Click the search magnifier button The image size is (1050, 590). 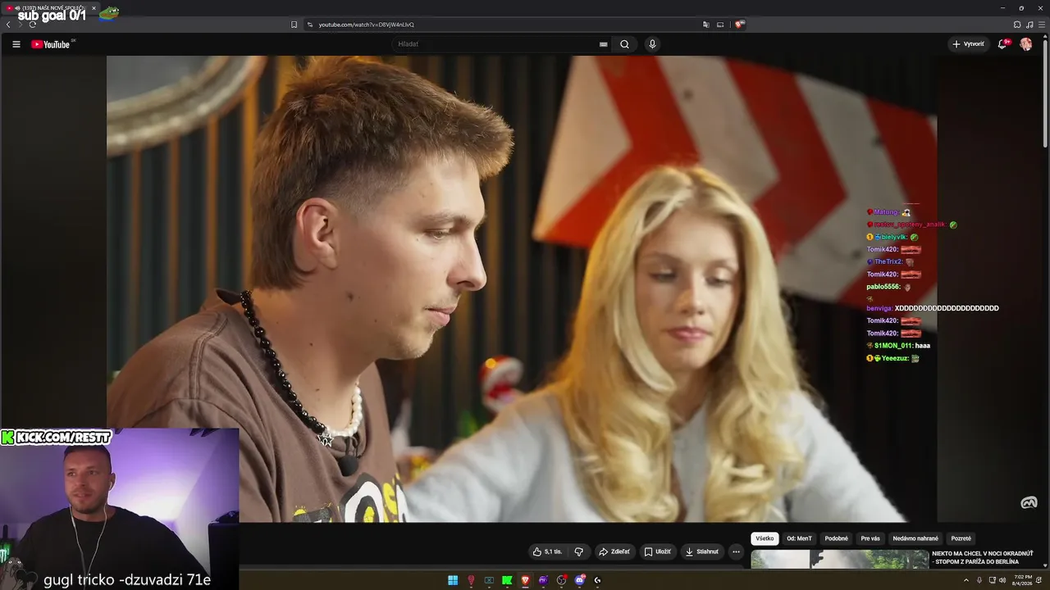(x=624, y=44)
